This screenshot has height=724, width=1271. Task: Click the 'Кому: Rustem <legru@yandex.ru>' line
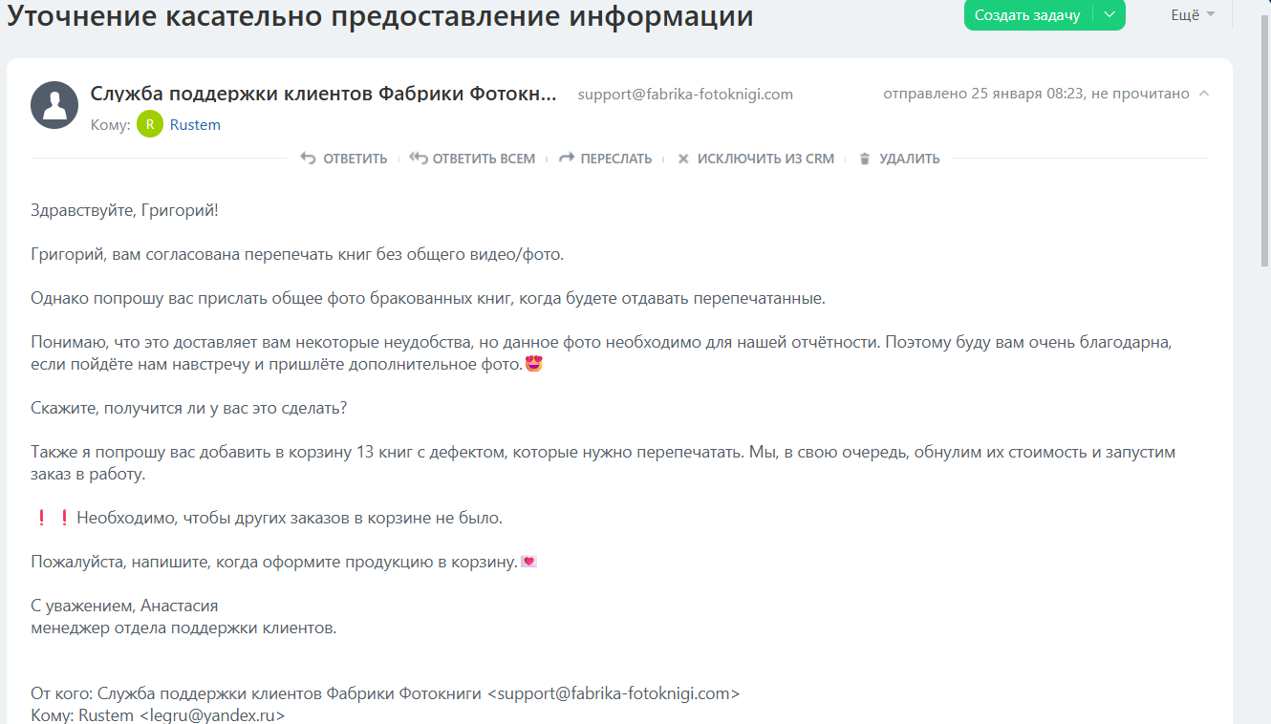click(x=158, y=715)
